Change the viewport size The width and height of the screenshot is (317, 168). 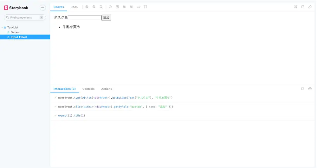point(131,7)
